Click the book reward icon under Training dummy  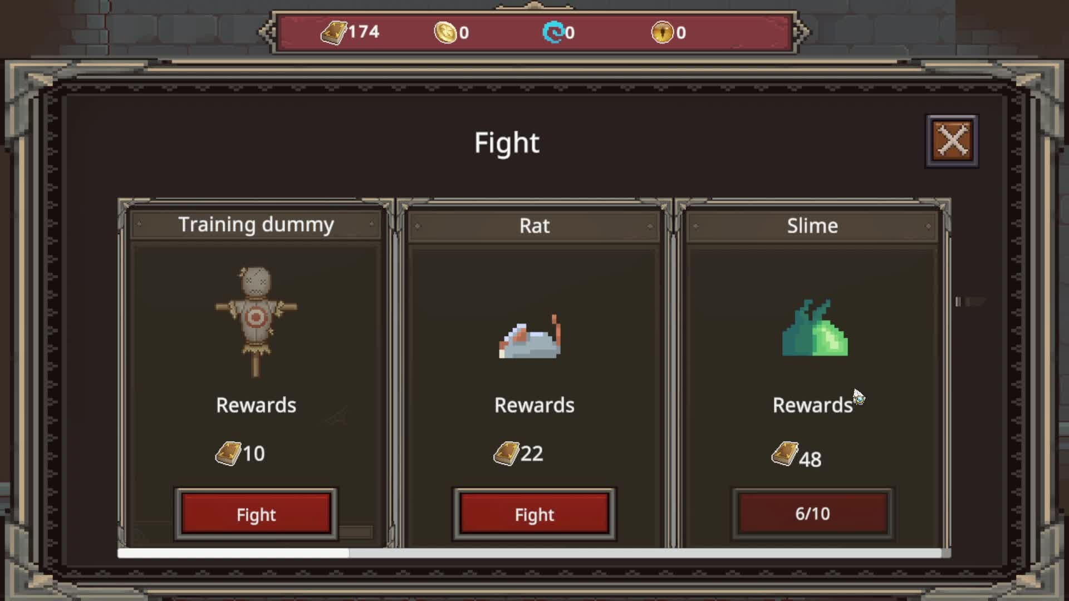click(228, 454)
